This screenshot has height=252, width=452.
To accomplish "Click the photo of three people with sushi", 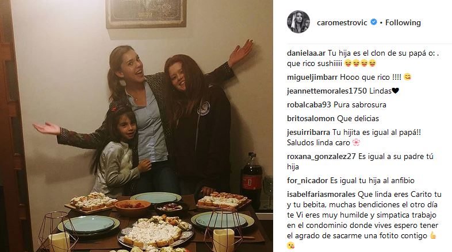I will point(136,126).
